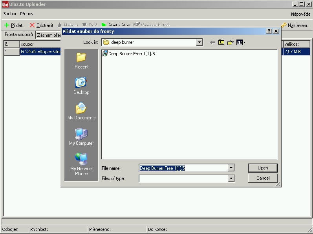Screen dimensions: 313x234
Task: Click the Odpojen status bar entry
Action: [15, 229]
